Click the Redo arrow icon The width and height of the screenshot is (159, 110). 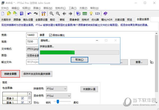36,14
